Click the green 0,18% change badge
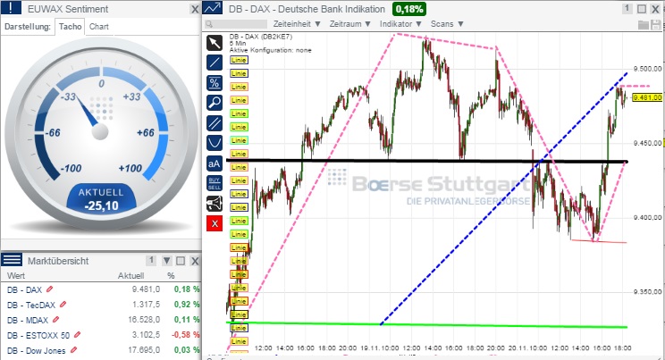The image size is (665, 360). [408, 9]
